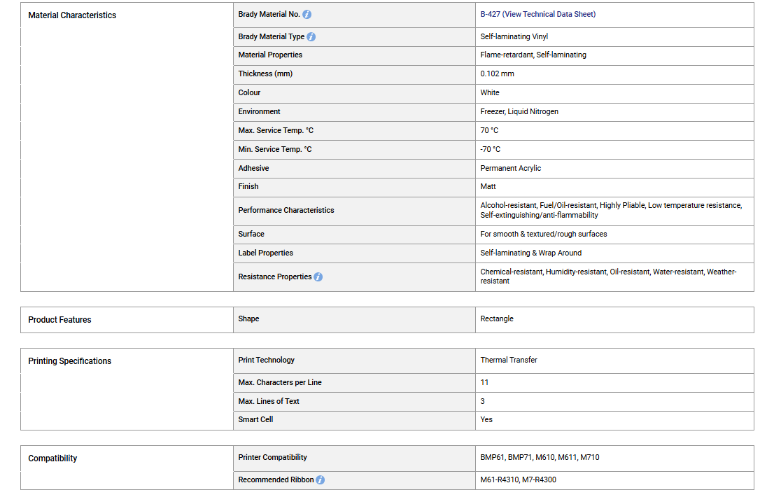Click the Brady Material No. label

(x=269, y=14)
